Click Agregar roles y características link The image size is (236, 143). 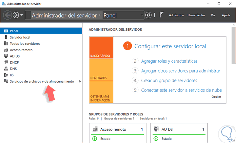pos(169,61)
